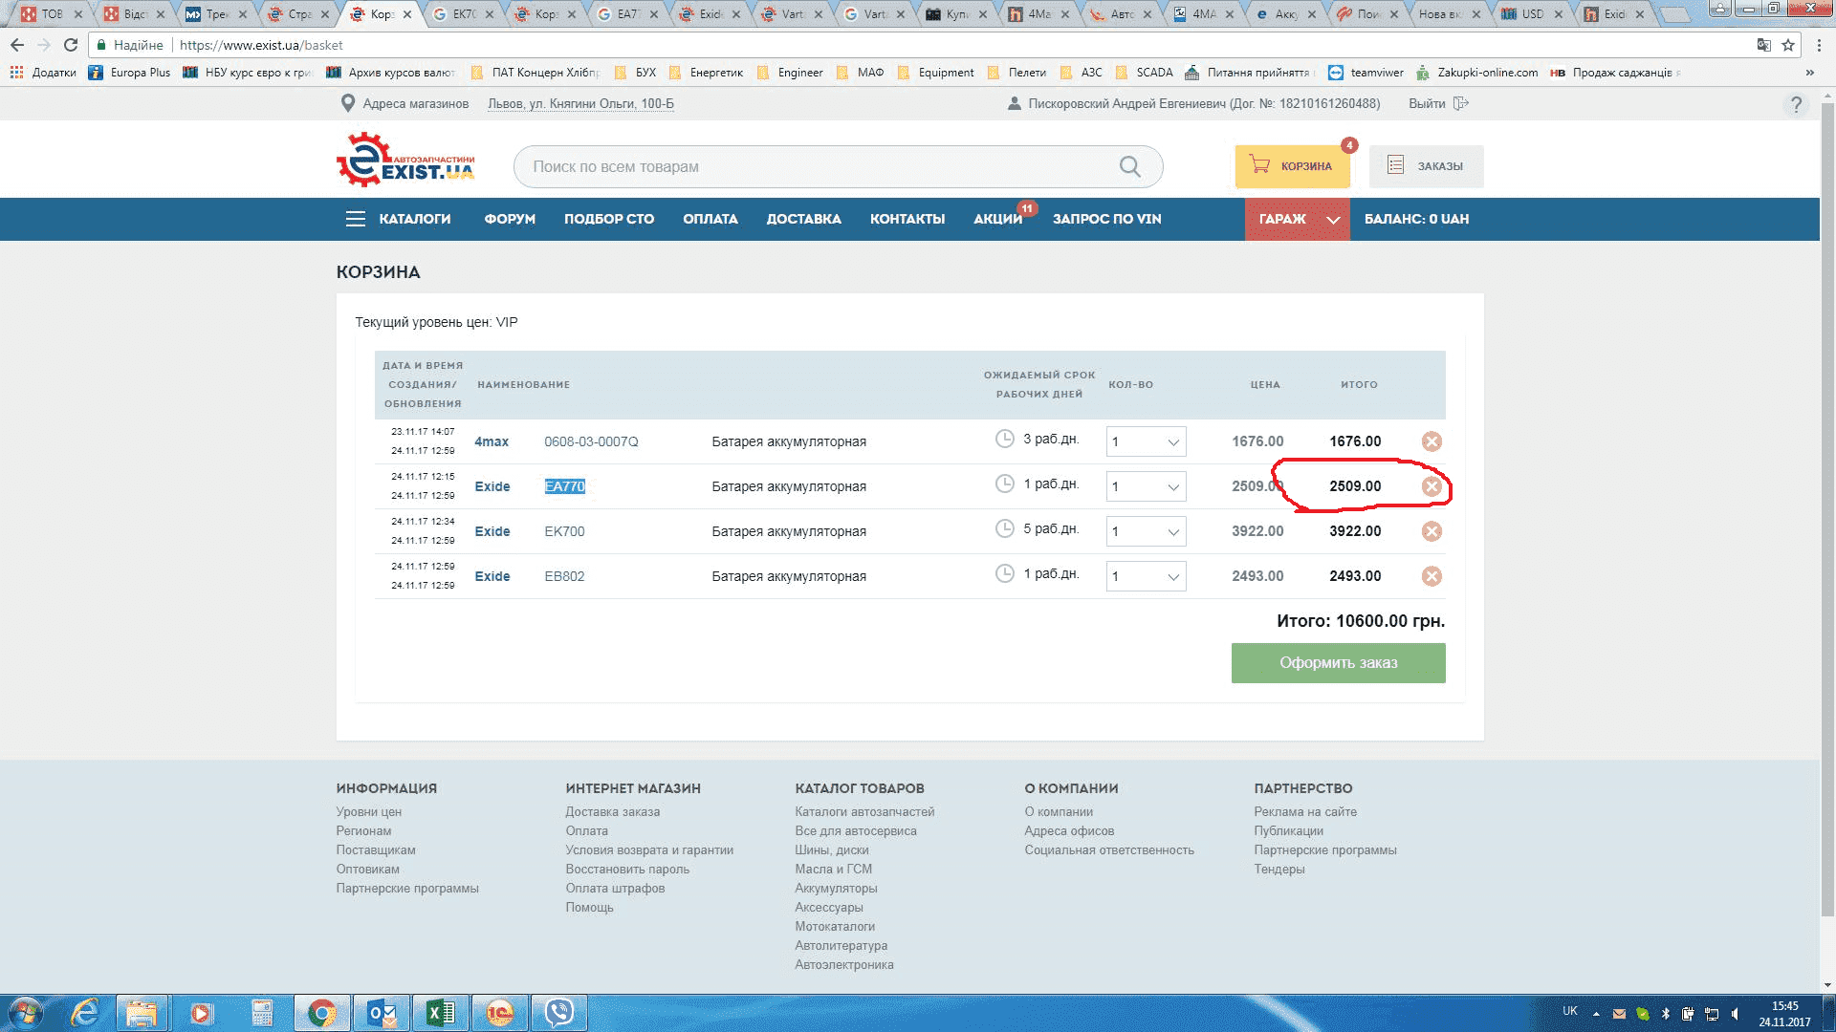Open the EK700 part number link
1836x1032 pixels.
coord(564,531)
